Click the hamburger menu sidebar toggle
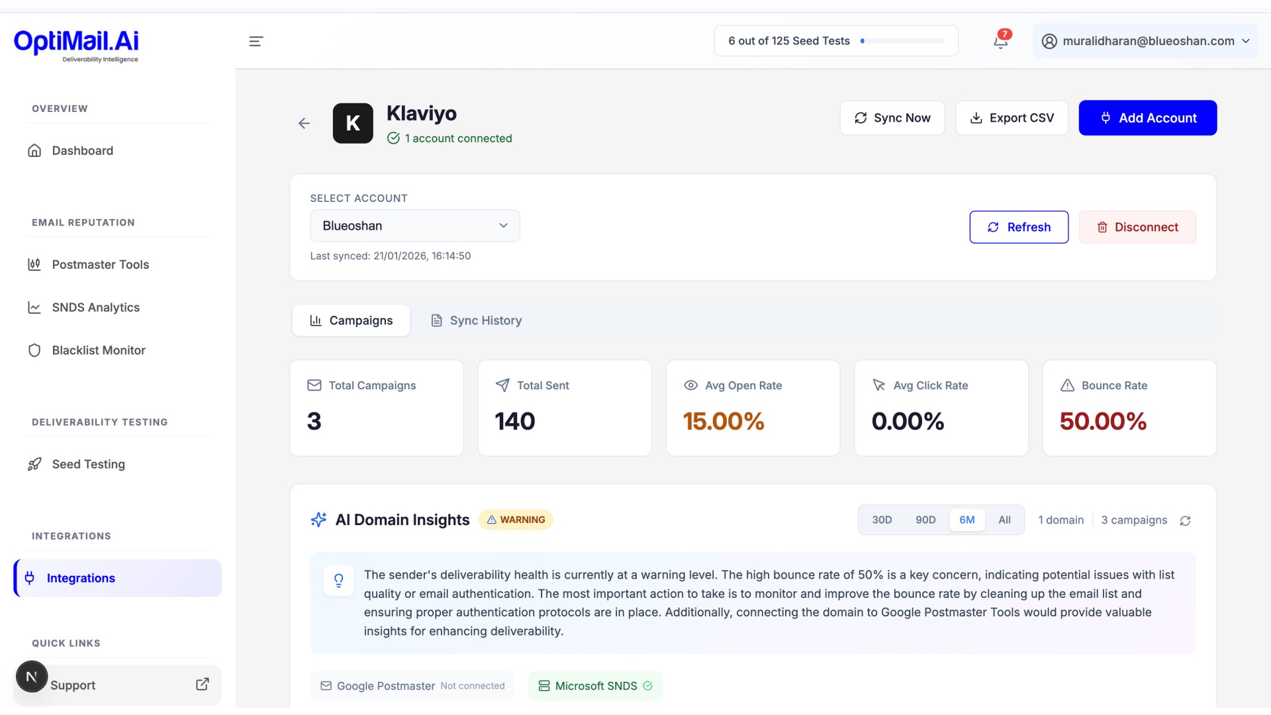1271x715 pixels. pos(256,41)
